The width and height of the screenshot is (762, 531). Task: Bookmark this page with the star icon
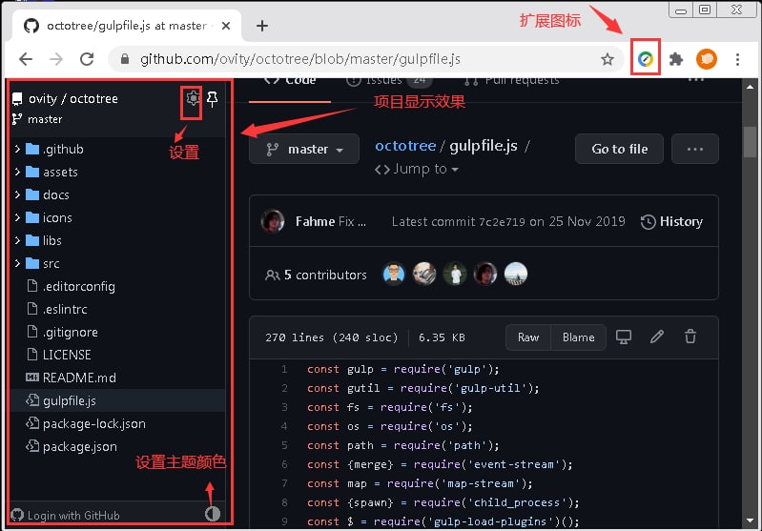tap(608, 59)
